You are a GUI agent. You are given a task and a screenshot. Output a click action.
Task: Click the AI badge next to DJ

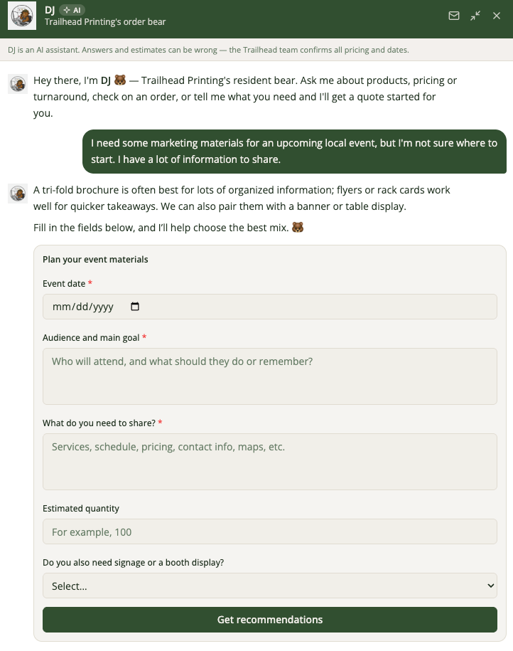(x=72, y=10)
